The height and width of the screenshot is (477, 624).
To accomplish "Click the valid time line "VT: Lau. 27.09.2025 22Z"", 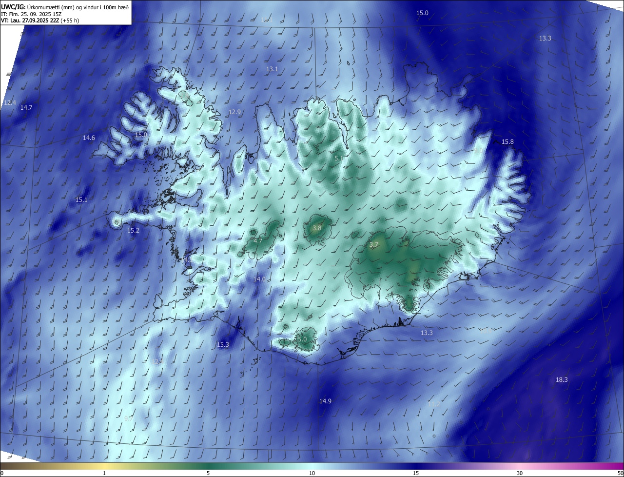I will pos(30,20).
